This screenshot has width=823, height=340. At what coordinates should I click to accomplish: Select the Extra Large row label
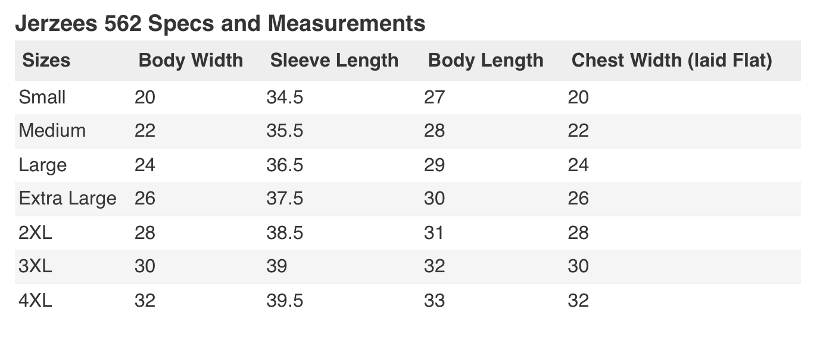click(68, 199)
